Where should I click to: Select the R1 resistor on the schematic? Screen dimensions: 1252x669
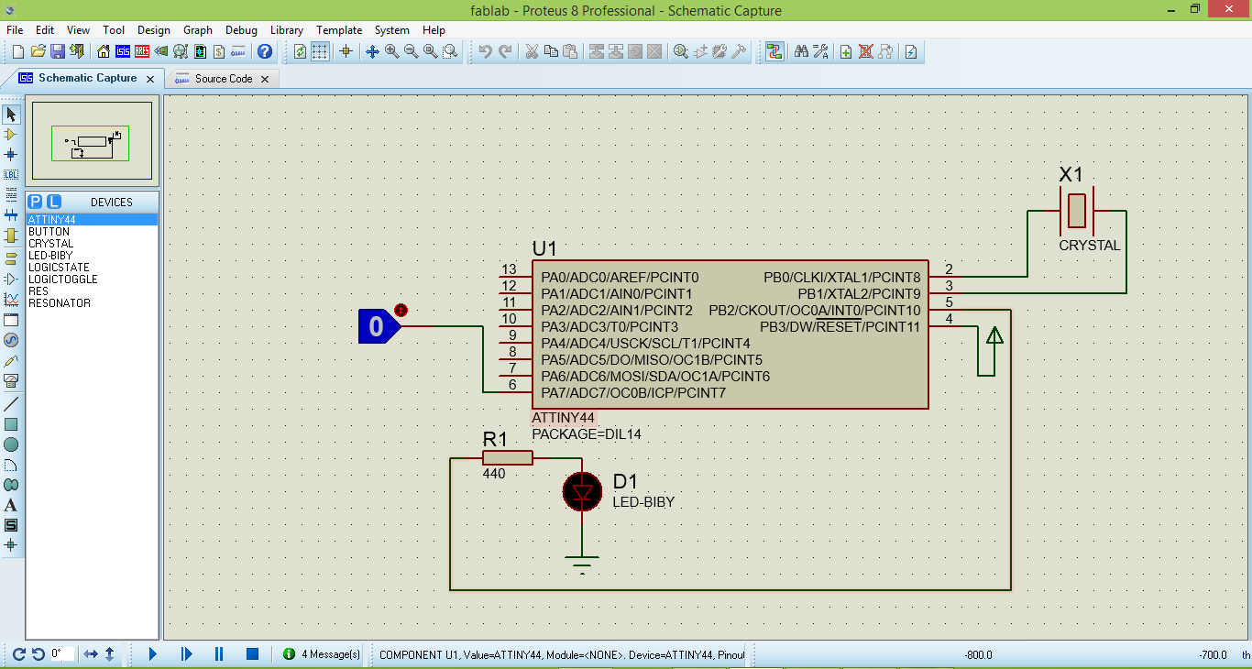point(507,458)
